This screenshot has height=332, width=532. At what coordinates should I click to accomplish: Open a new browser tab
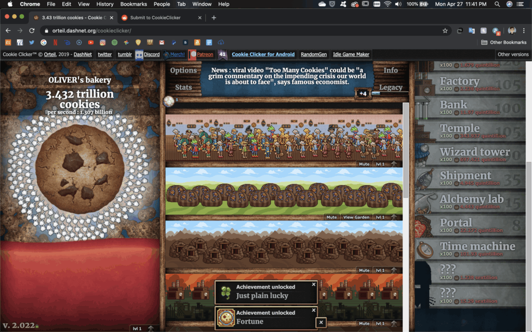[x=214, y=18]
